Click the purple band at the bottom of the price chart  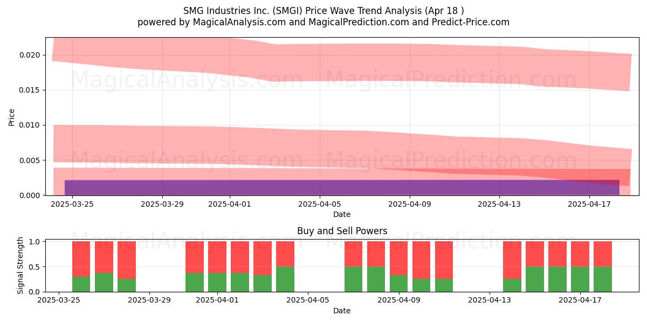342,187
